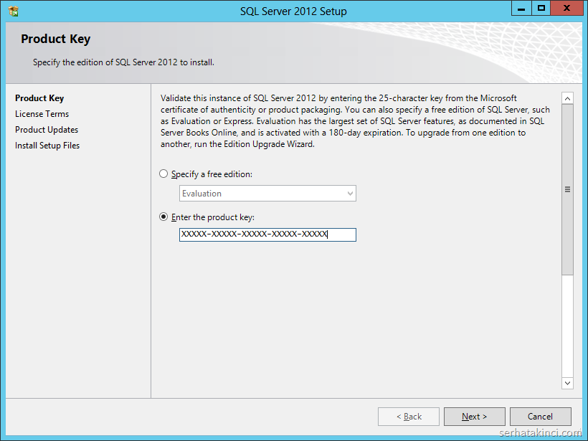Select the Product Key step in sidebar

[x=39, y=98]
